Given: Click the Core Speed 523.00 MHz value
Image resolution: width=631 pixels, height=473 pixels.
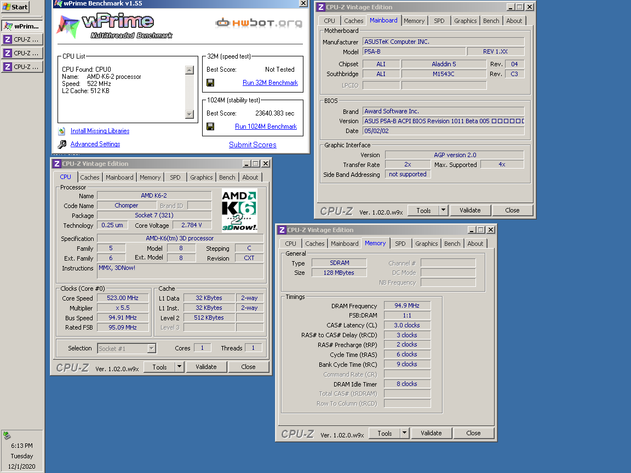Looking at the screenshot, I should tap(123, 298).
